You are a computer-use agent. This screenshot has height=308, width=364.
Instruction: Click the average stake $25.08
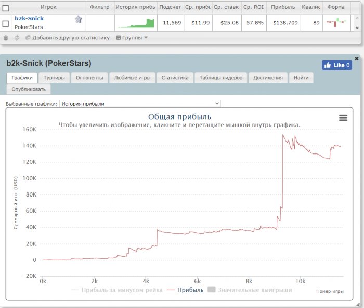(x=229, y=23)
